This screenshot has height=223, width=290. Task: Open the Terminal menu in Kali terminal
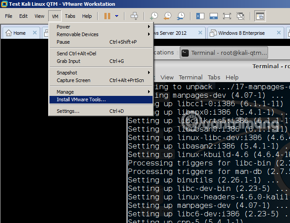click(x=191, y=77)
